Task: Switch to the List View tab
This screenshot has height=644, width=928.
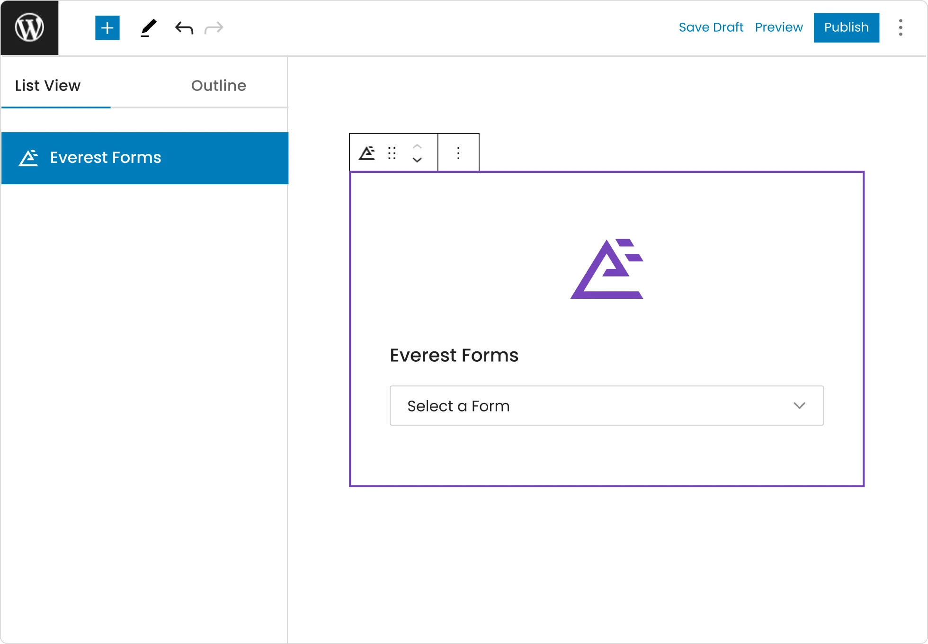Action: click(48, 86)
